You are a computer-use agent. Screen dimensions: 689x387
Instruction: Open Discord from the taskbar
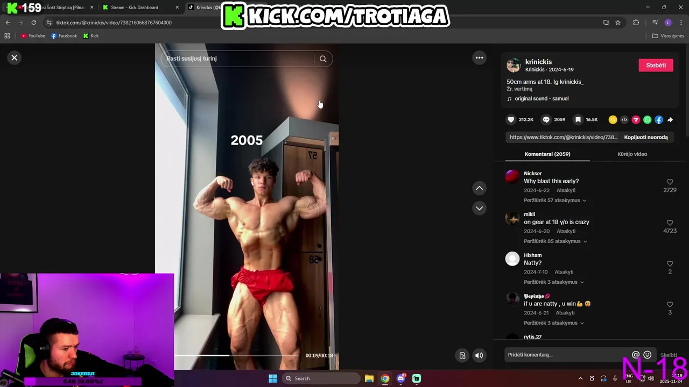[401, 378]
